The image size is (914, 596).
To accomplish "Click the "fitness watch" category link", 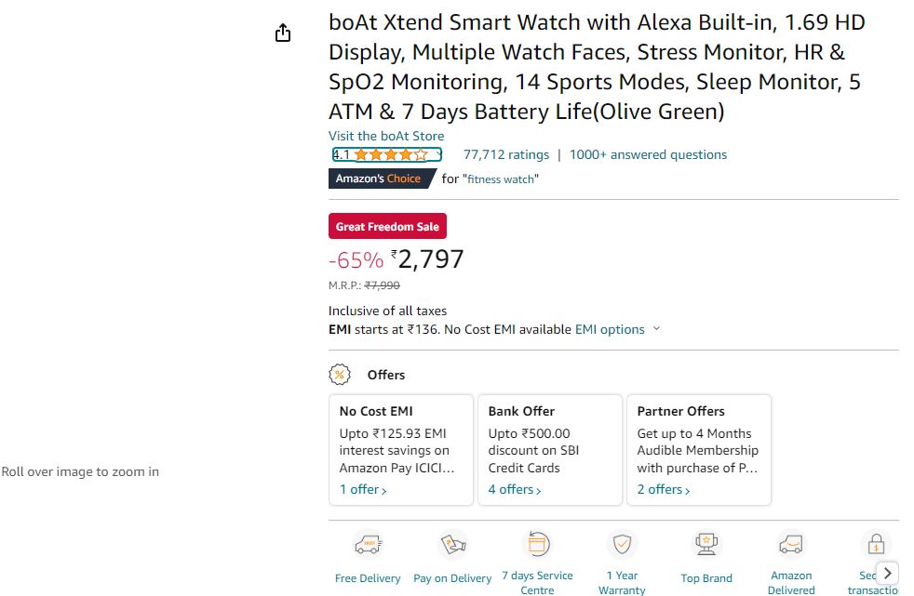I will click(x=502, y=179).
